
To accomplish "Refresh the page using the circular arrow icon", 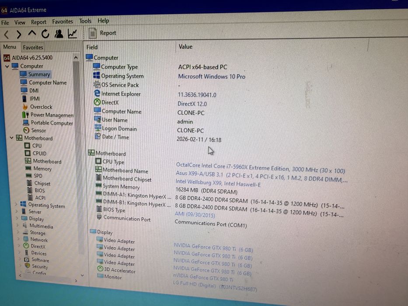I will click(45, 34).
